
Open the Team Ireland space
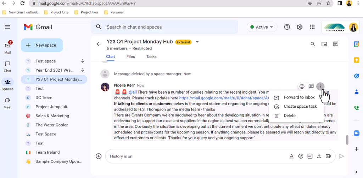pyautogui.click(x=54, y=153)
